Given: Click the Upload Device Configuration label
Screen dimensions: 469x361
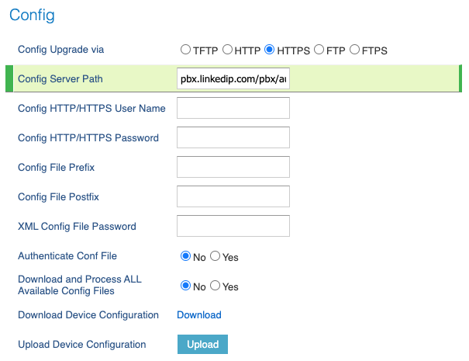Looking at the screenshot, I should point(82,345).
